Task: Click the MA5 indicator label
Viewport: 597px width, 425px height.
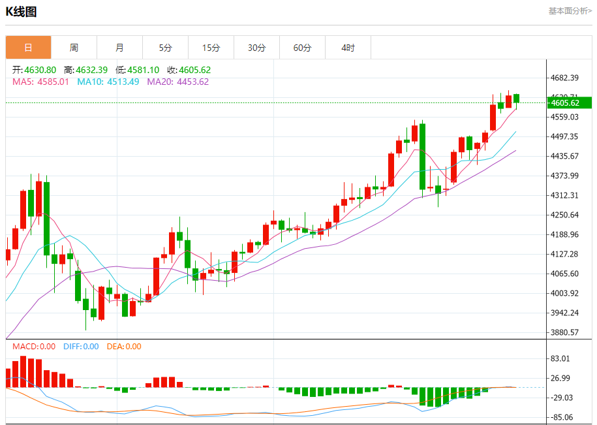Action: click(x=40, y=82)
